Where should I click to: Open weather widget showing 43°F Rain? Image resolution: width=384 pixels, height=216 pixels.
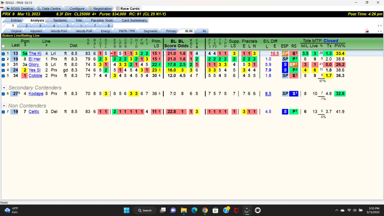(x=12, y=210)
